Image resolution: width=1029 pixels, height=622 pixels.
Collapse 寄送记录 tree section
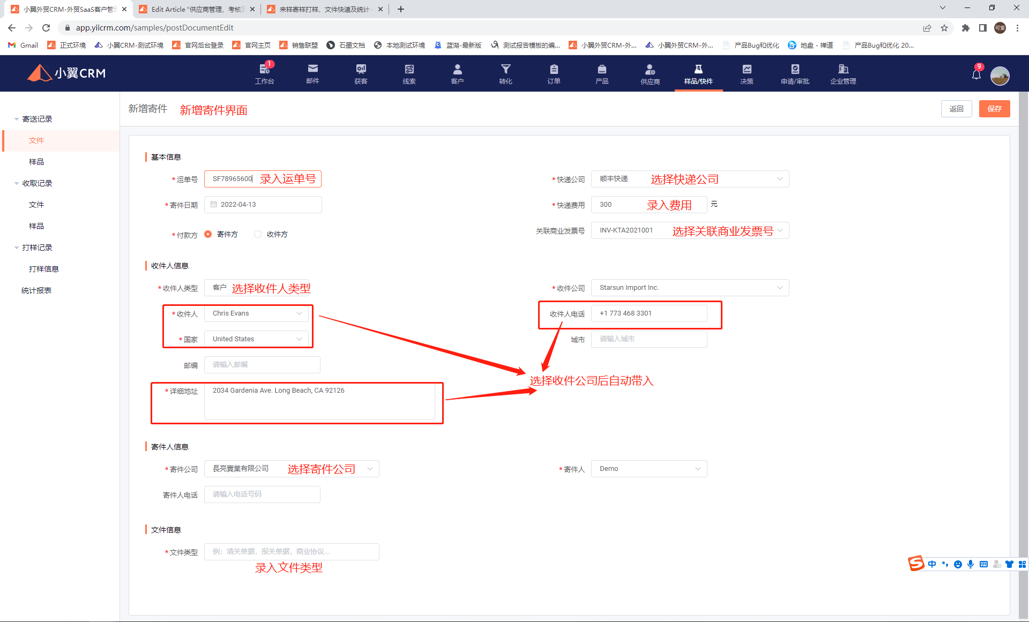[17, 119]
